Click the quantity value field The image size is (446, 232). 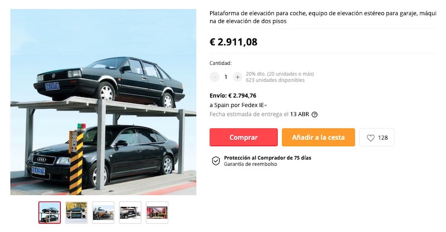point(226,77)
